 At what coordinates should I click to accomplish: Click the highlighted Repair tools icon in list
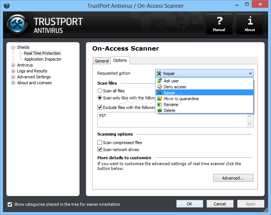[160, 93]
